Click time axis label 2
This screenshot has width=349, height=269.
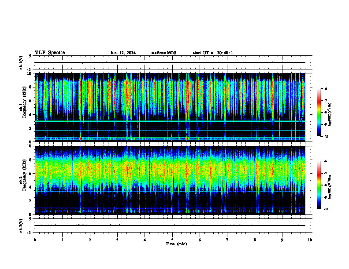90,240
